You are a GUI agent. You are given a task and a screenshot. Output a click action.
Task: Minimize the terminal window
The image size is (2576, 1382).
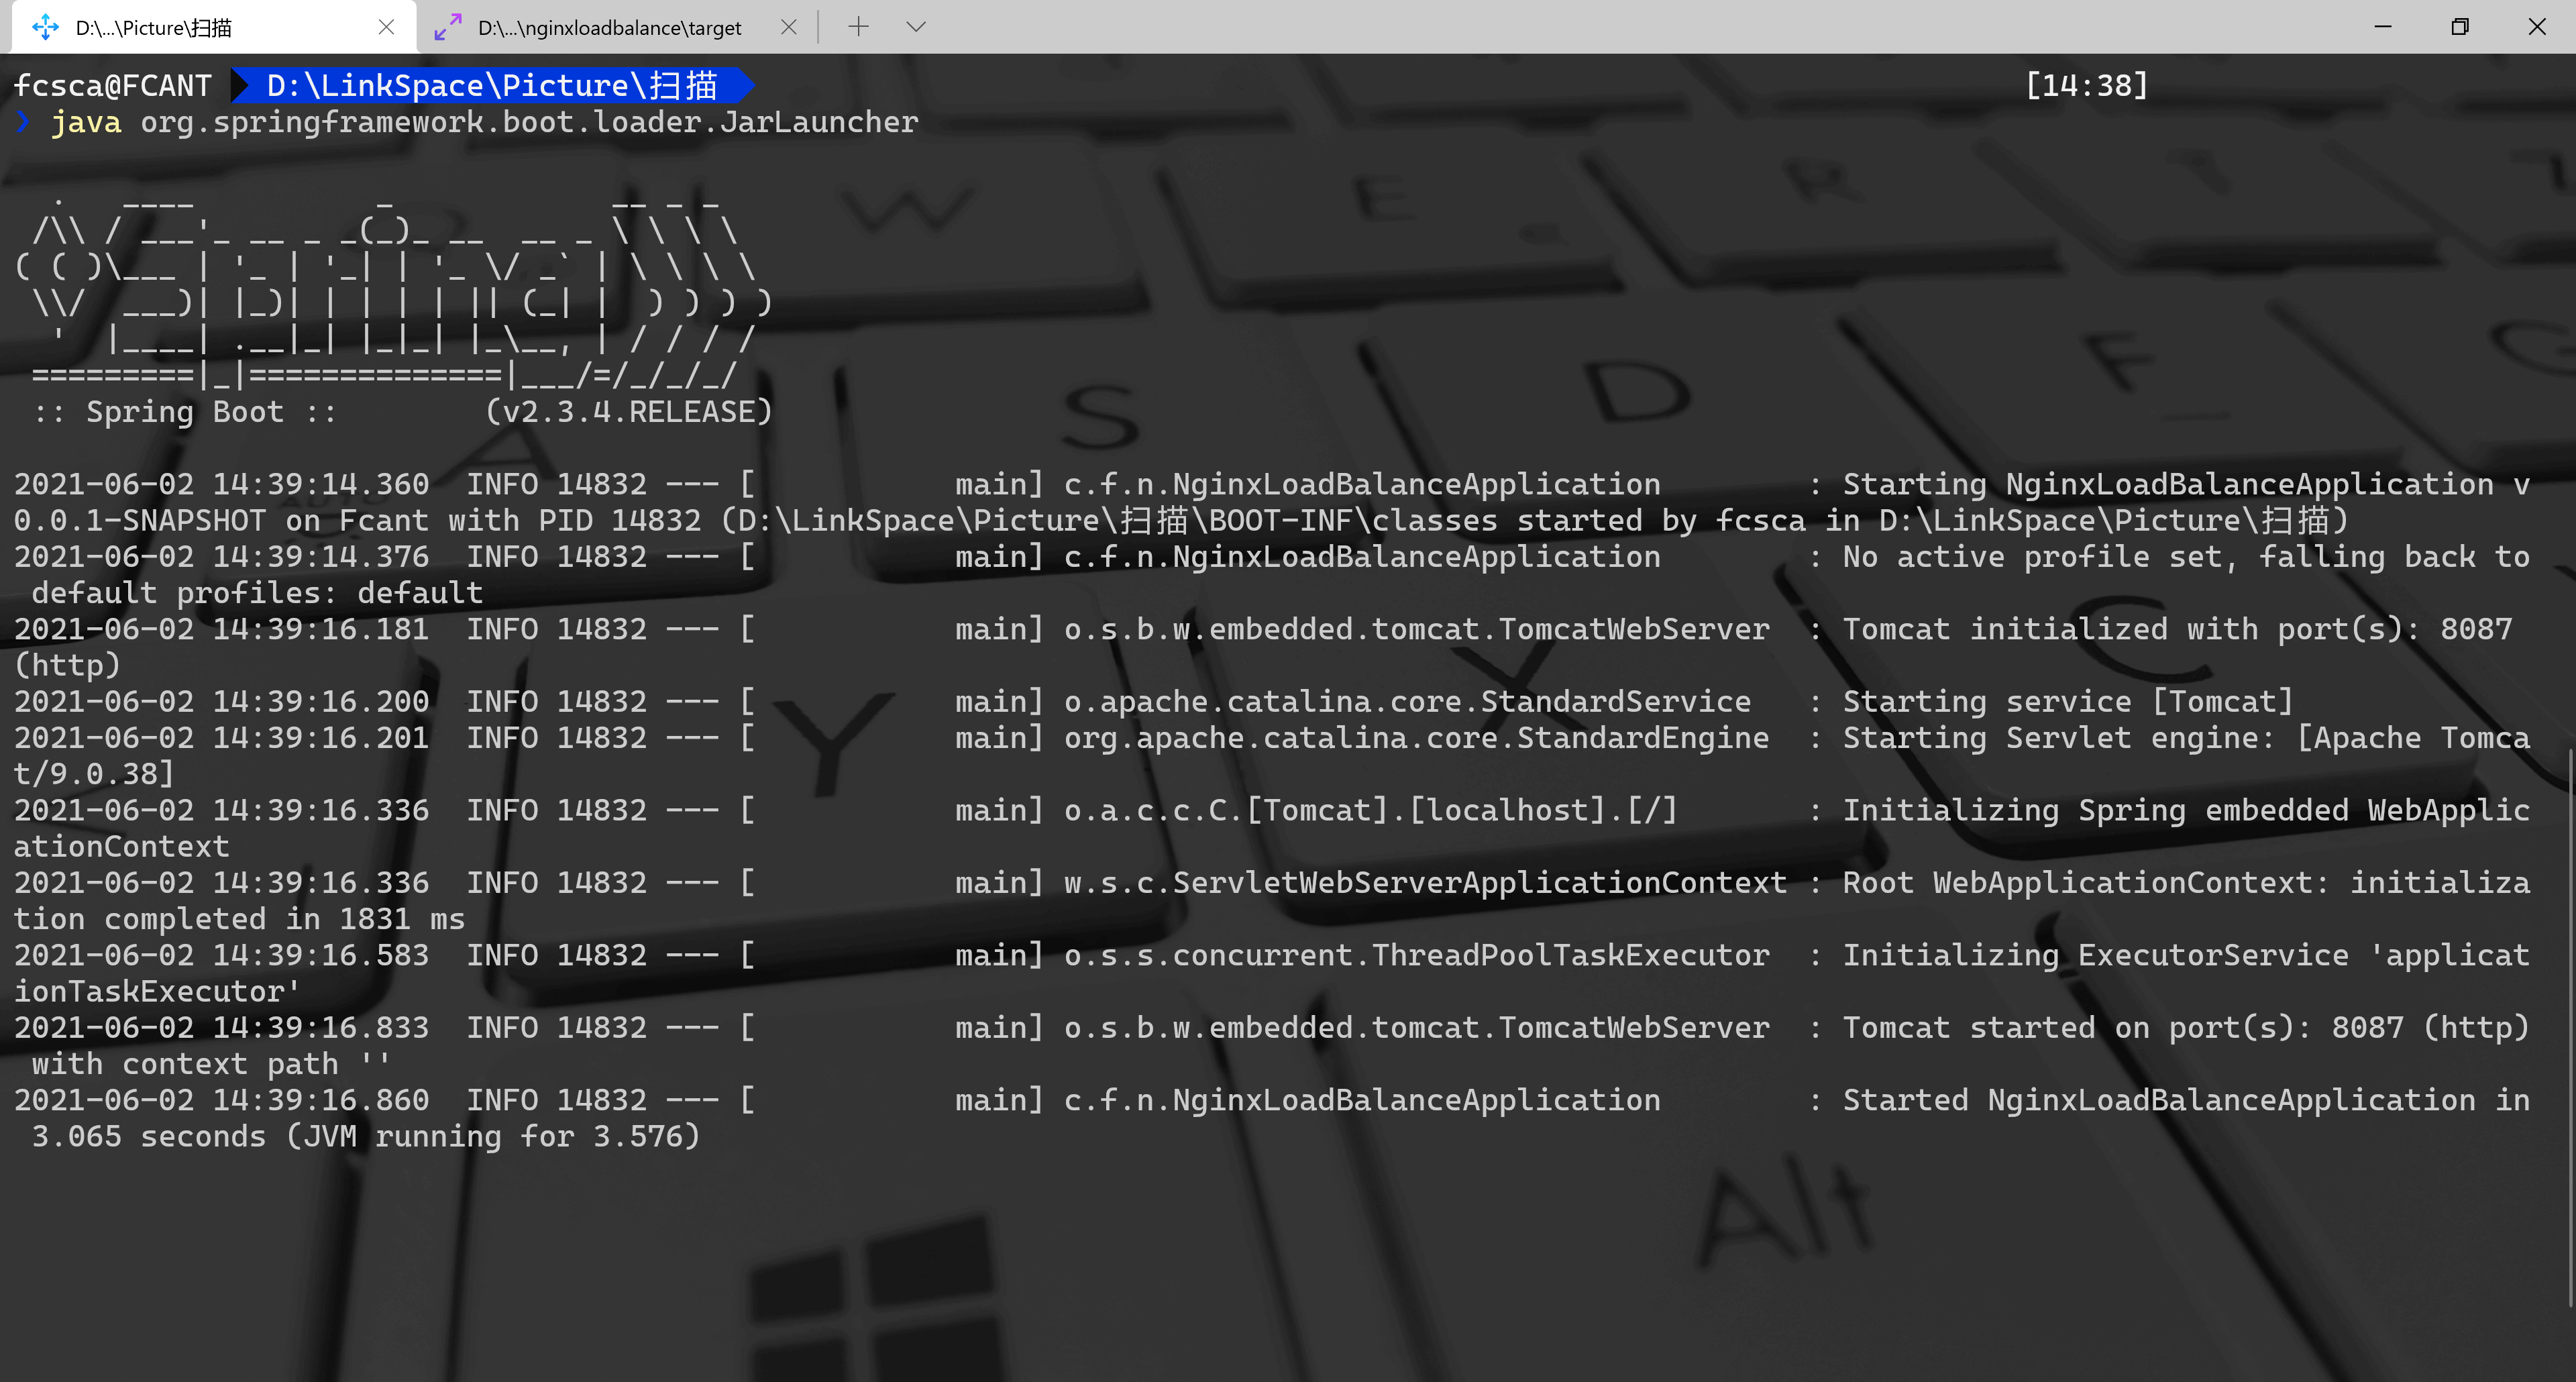point(2383,27)
